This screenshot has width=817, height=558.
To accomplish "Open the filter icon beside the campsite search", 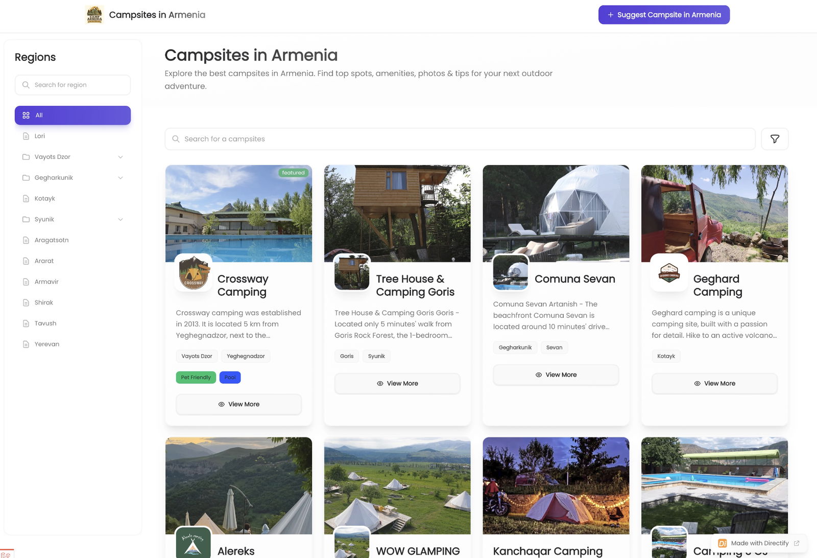I will (x=775, y=138).
